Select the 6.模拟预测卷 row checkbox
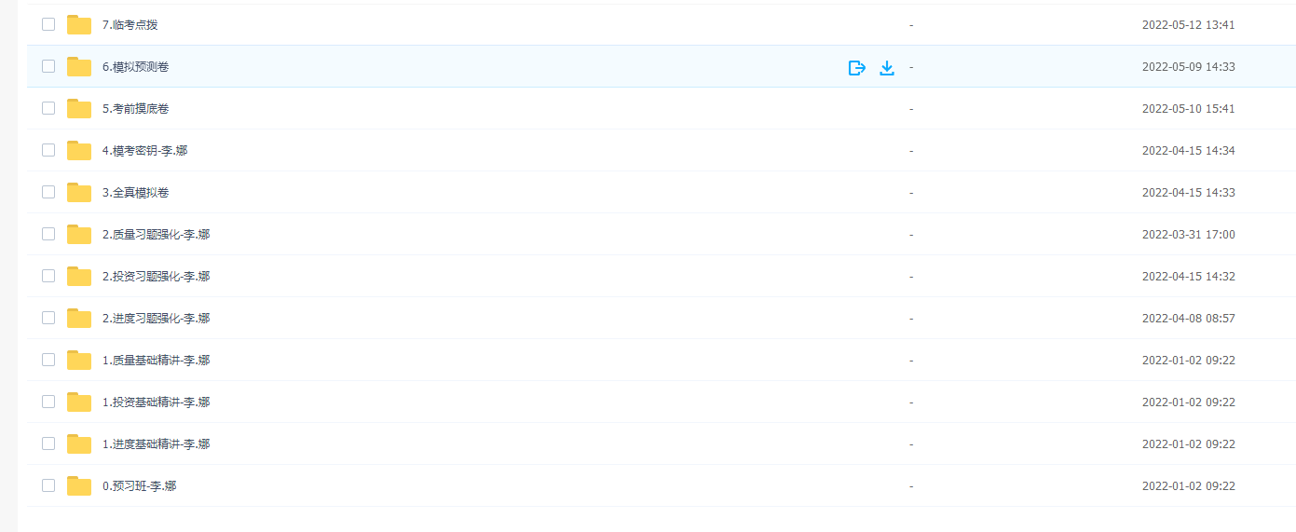 tap(48, 66)
